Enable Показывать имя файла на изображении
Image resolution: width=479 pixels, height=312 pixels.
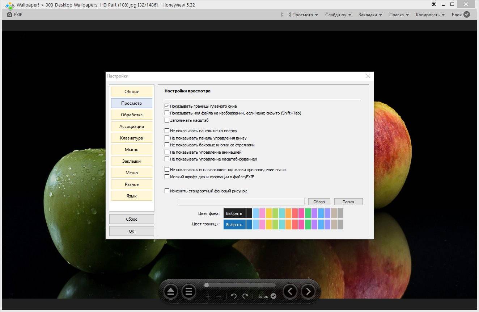click(x=167, y=113)
